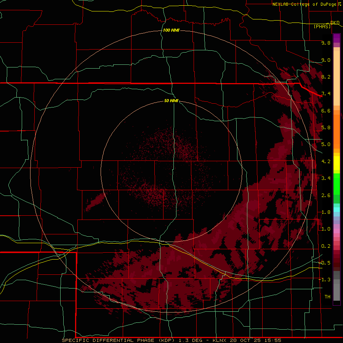The height and width of the screenshot is (343, 343).
Task: Click the 1.8 scale value
Action: pos(326,212)
